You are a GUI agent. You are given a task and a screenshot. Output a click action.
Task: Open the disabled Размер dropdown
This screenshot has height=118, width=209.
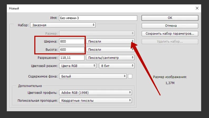point(97,33)
